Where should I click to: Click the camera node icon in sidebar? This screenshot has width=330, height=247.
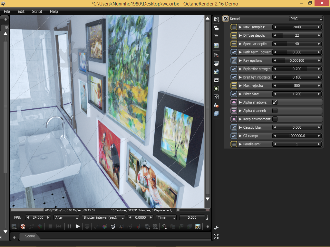pos(216,55)
